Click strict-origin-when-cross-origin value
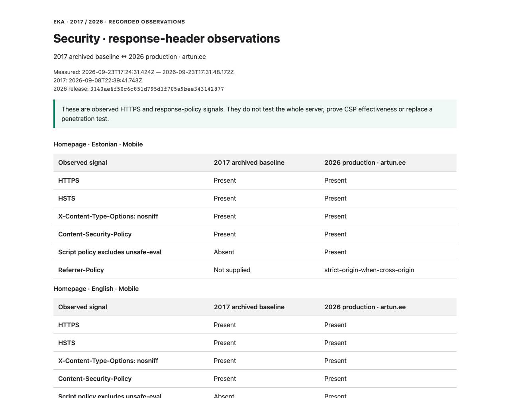Screen dimensions: 510x398 (x=369, y=270)
